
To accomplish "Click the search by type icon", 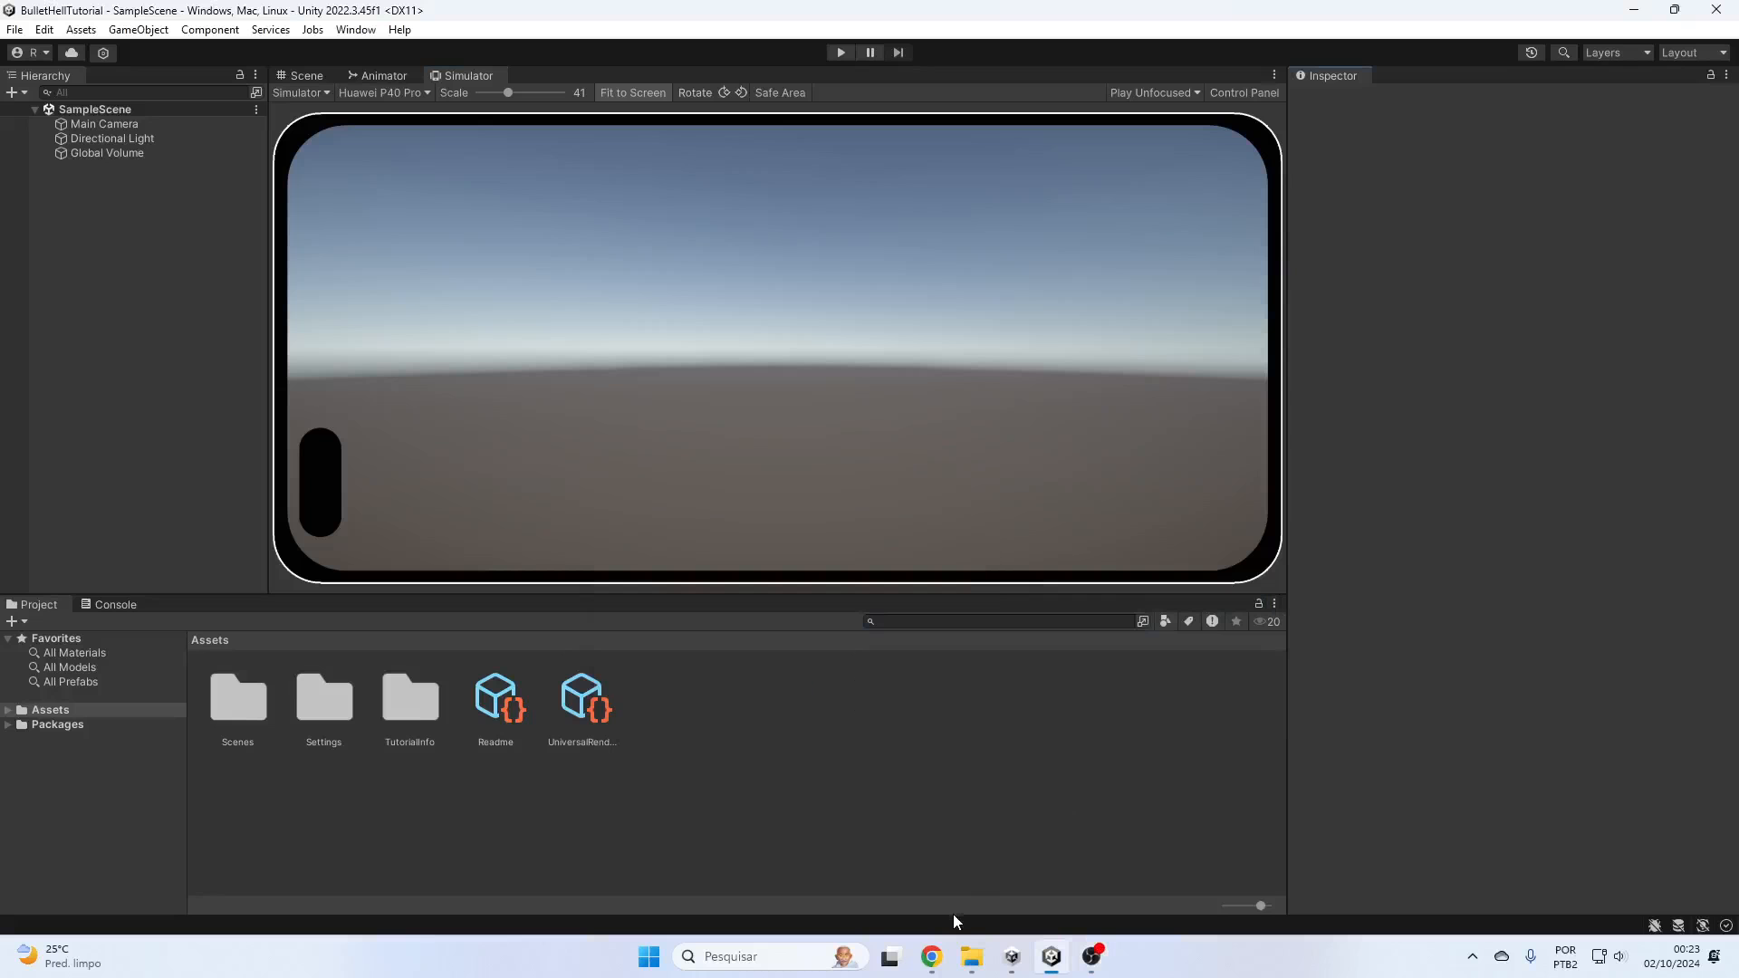I will click(1166, 621).
